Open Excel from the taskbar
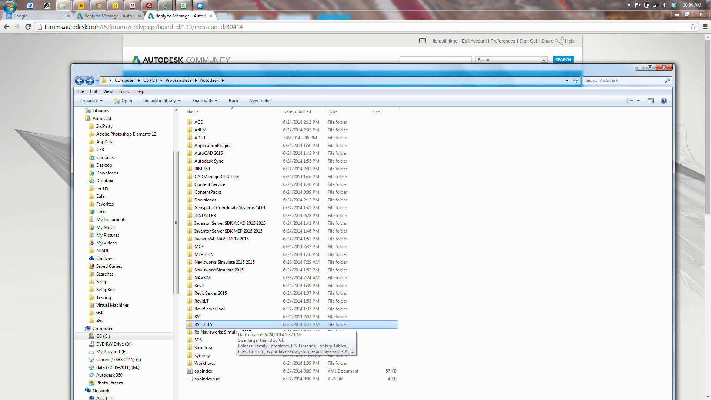This screenshot has width=711, height=400. pos(183,5)
